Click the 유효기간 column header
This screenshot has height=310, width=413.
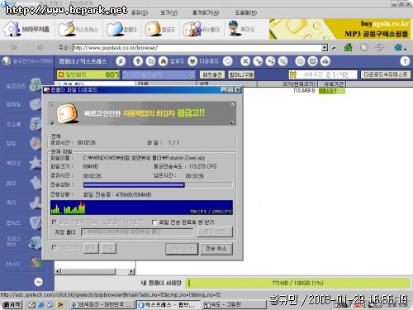coord(333,84)
